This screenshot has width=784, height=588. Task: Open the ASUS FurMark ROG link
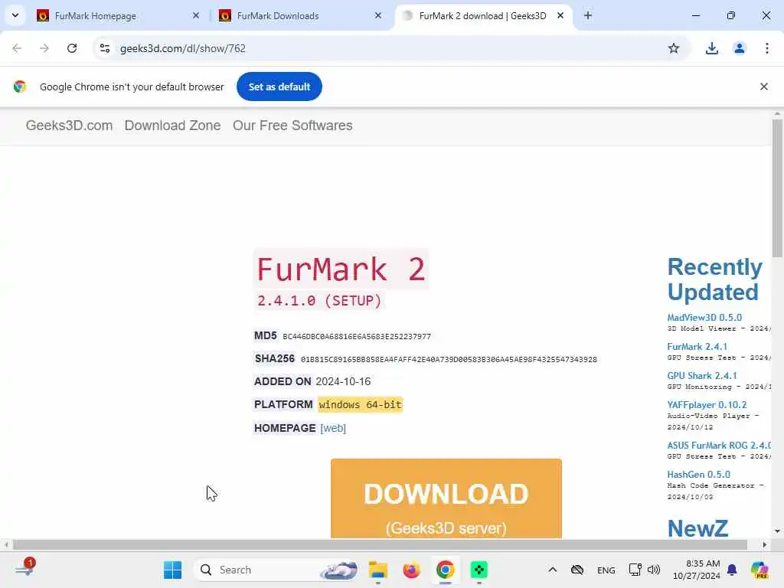719,445
